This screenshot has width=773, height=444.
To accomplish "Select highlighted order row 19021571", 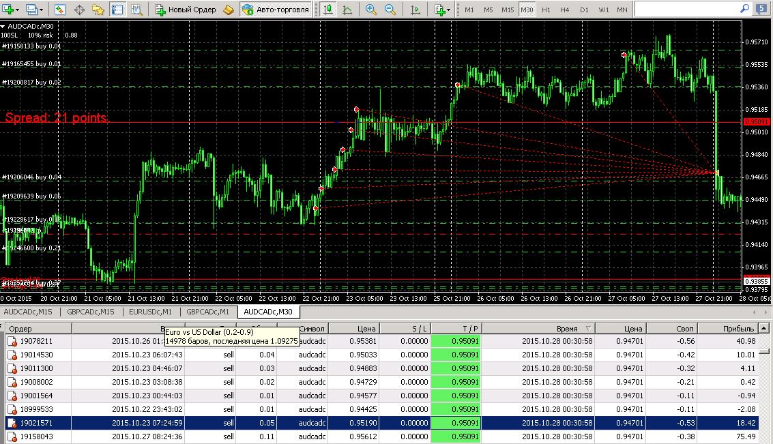I will coord(382,423).
